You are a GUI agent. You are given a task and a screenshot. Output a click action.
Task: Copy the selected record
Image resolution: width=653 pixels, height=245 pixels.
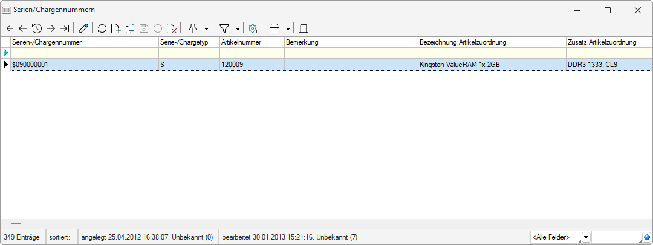point(129,28)
